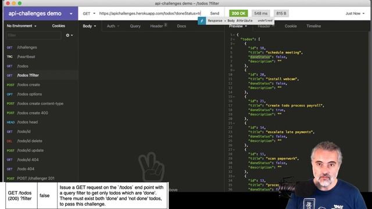The width and height of the screenshot is (372, 209).
Task: Select the /heartbeat TRC request
Action: [41, 57]
